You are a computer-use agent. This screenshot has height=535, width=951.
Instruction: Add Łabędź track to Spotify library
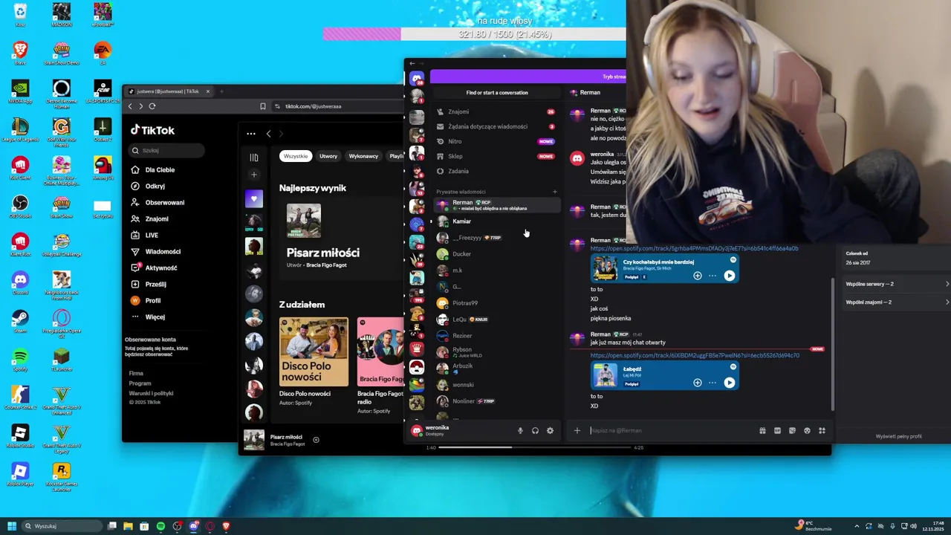pyautogui.click(x=697, y=383)
